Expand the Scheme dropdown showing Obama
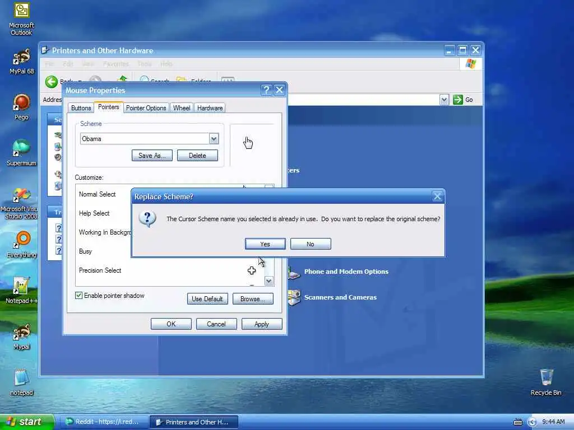Image resolution: width=574 pixels, height=430 pixels. tap(214, 139)
